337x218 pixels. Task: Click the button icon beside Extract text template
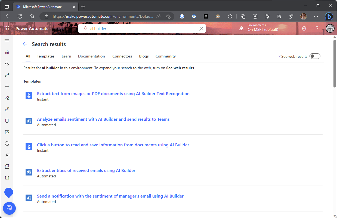(x=29, y=95)
